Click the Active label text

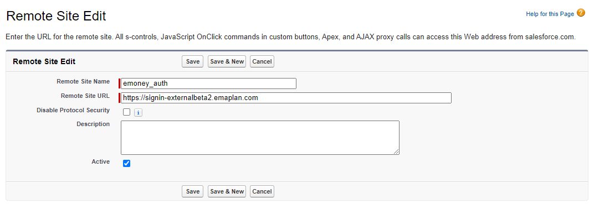(101, 162)
